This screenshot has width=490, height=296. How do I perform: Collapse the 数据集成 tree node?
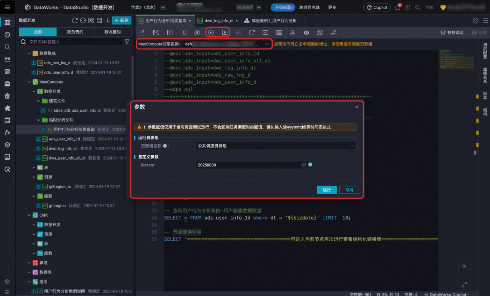point(29,53)
